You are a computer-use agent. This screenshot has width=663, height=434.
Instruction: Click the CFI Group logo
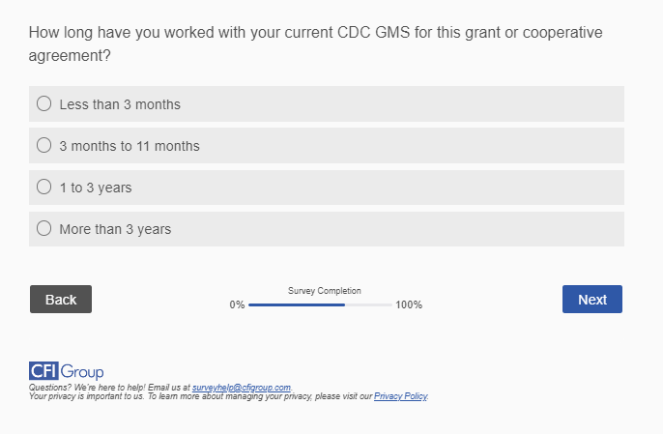tap(67, 371)
